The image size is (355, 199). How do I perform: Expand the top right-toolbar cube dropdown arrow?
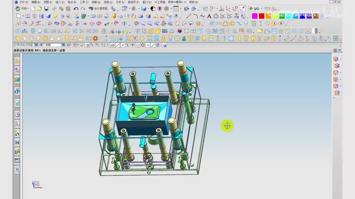click(340, 59)
